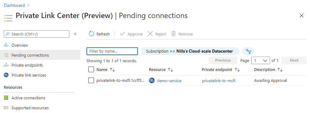Sort by Name column arrows

[112, 70]
